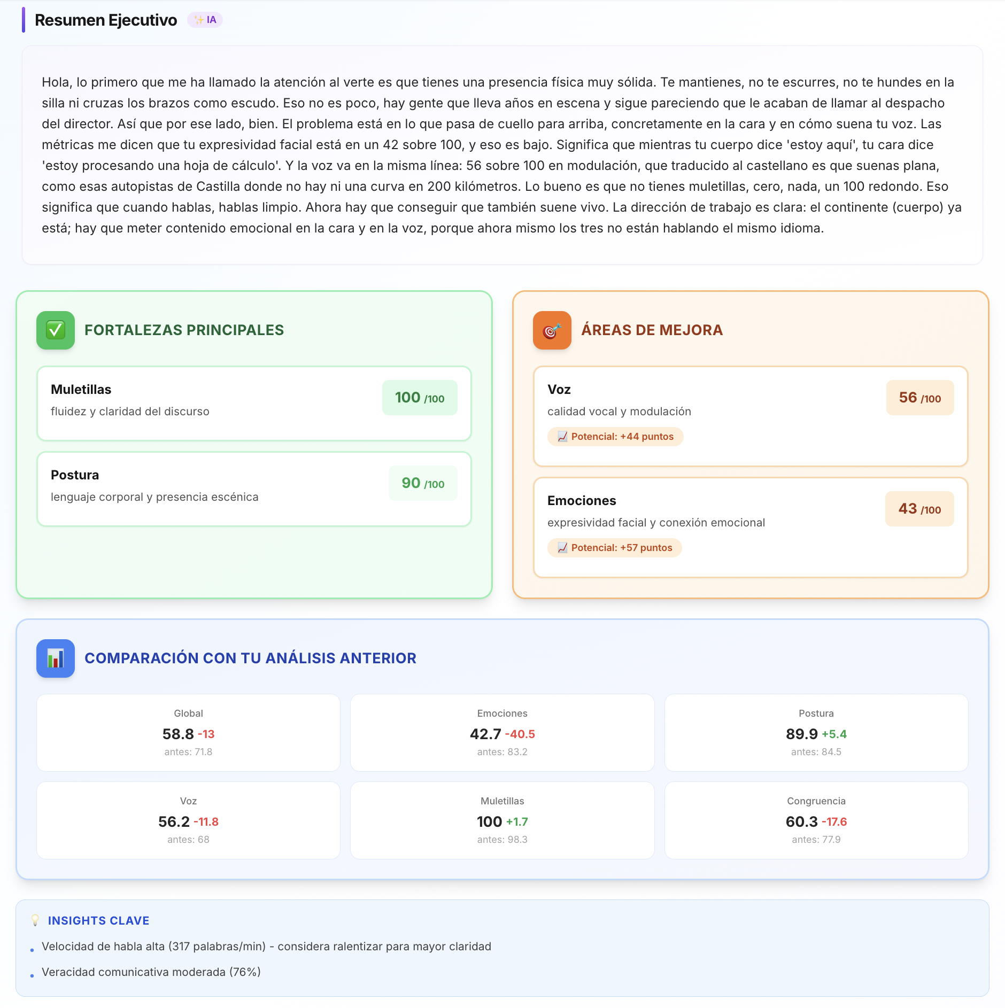Click 'expresividad facial y conexión emocional' description
Screen dimensions: 1005x1008
pyautogui.click(x=656, y=523)
